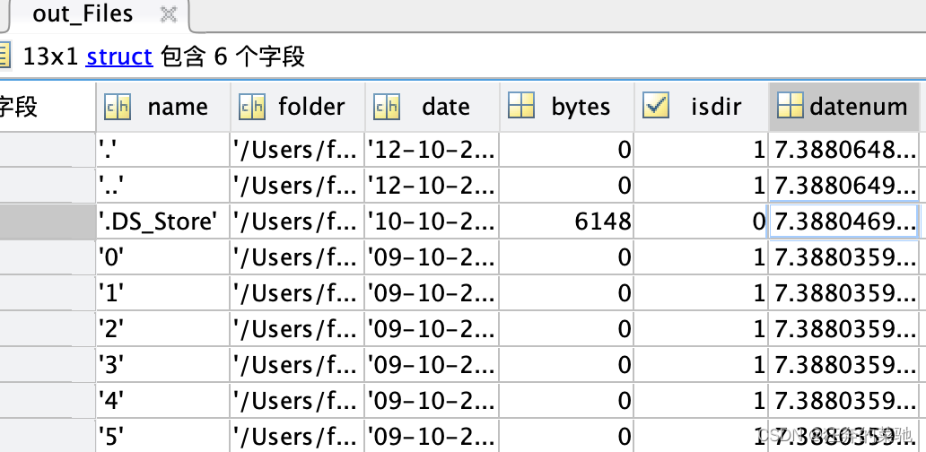The image size is (926, 452).
Task: Select the '.DS_Store' name cell
Action: pyautogui.click(x=163, y=222)
